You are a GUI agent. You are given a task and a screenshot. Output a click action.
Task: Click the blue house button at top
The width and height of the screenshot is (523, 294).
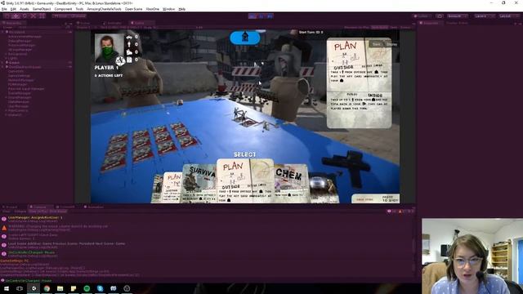pyautogui.click(x=245, y=38)
